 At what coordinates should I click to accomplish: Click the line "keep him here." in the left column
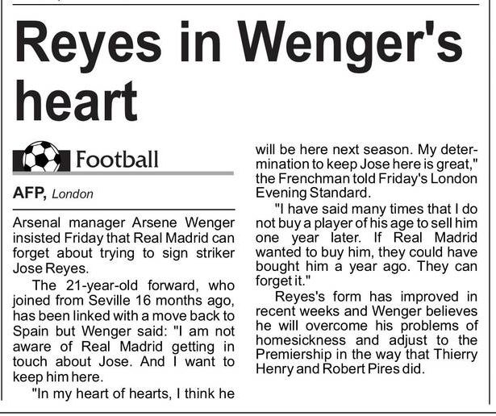[53, 376]
